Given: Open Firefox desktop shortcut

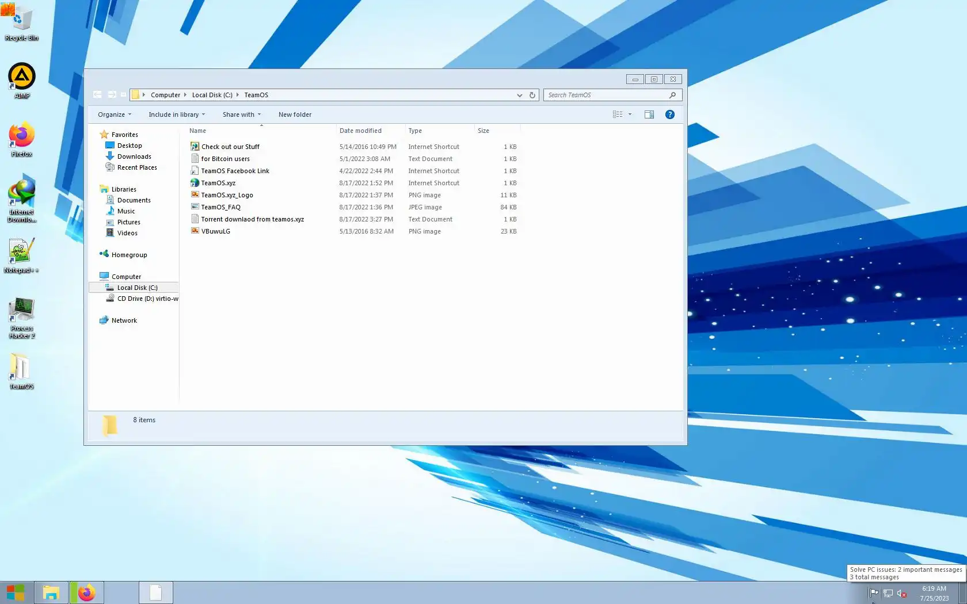Looking at the screenshot, I should pyautogui.click(x=21, y=139).
